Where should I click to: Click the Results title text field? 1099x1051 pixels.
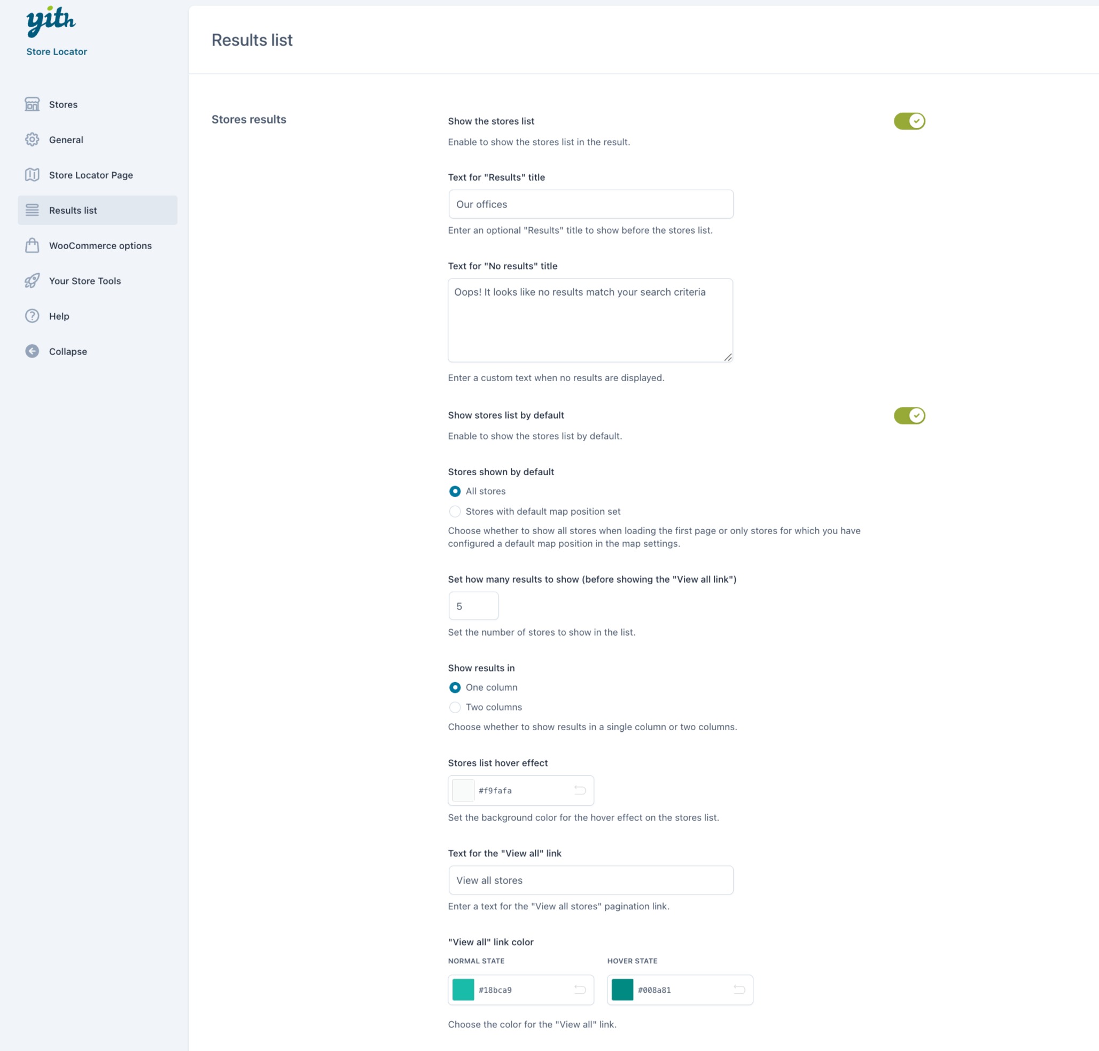click(591, 204)
